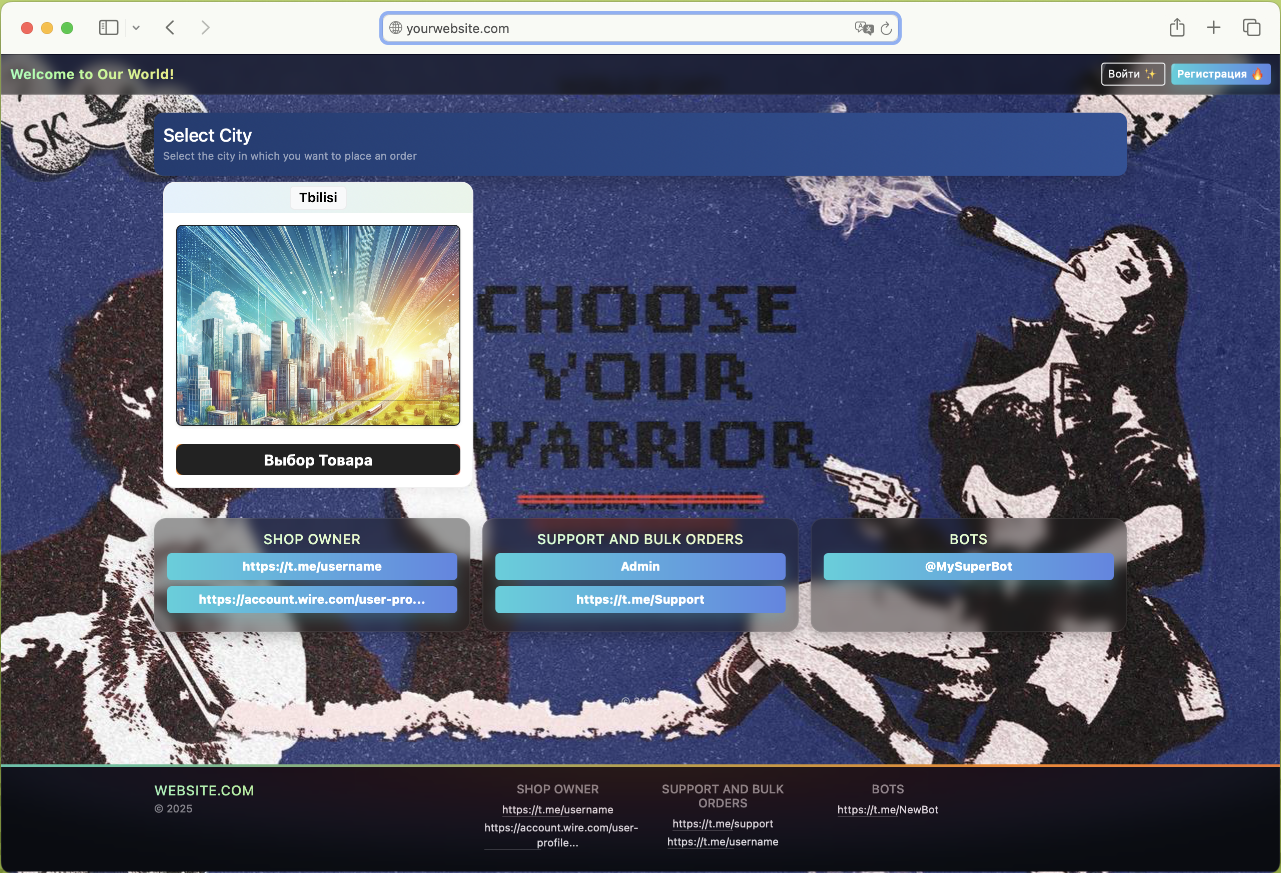
Task: Expand the sidebar options dropdown chevron
Action: pos(136,28)
